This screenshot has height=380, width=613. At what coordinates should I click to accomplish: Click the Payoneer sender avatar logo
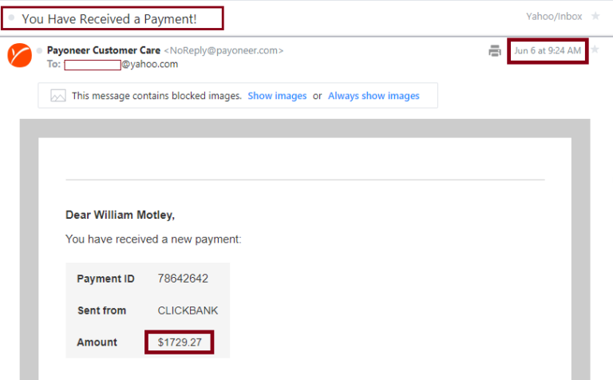pyautogui.click(x=19, y=55)
